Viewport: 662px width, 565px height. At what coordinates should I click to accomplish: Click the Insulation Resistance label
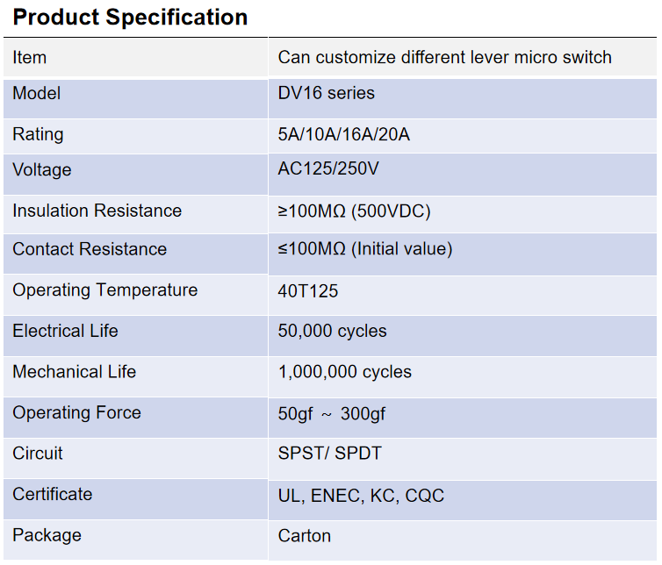pos(97,211)
